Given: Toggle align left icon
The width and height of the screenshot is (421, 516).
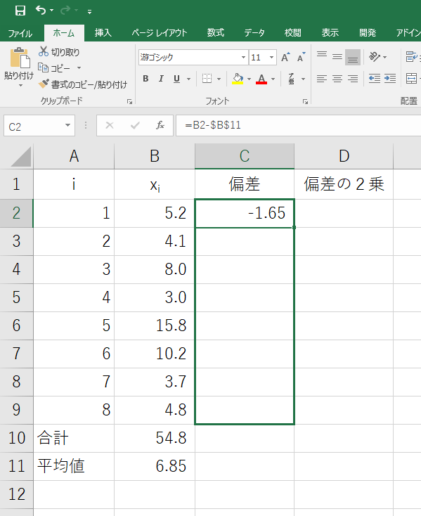Looking at the screenshot, I should [x=322, y=79].
